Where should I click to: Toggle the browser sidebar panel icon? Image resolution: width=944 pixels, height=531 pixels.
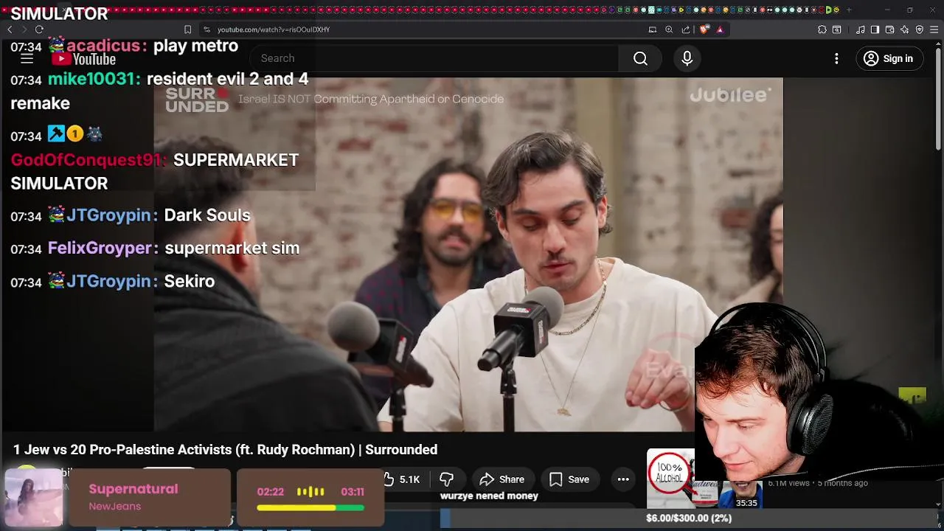click(875, 29)
